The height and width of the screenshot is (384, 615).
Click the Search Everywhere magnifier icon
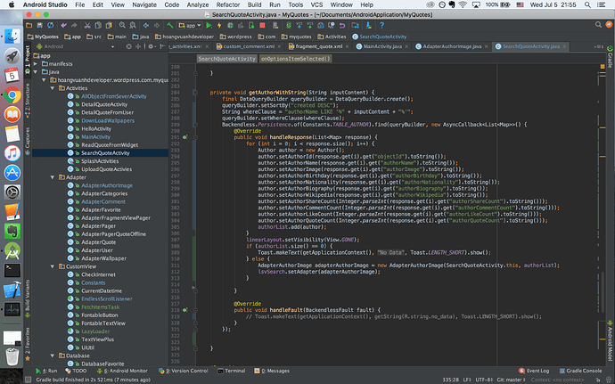pyautogui.click(x=598, y=25)
